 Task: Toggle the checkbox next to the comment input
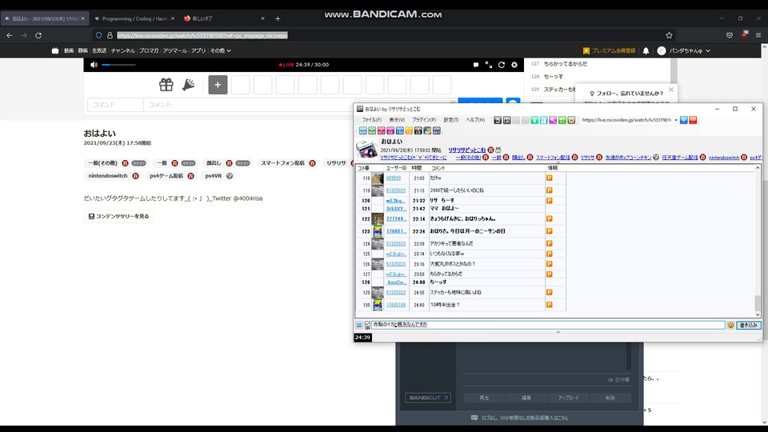[x=367, y=324]
